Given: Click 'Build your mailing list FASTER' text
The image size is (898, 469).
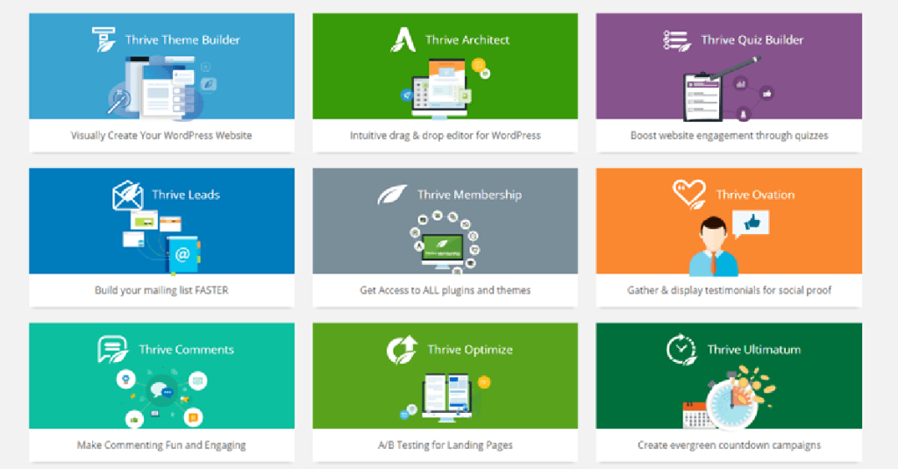Looking at the screenshot, I should coord(161,290).
